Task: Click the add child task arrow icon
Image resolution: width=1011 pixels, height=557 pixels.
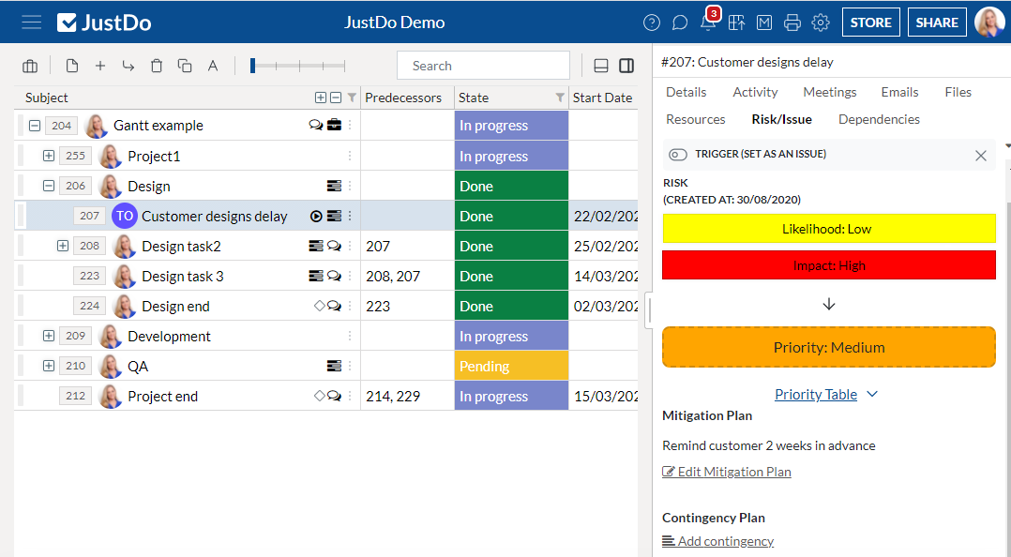Action: (x=128, y=66)
